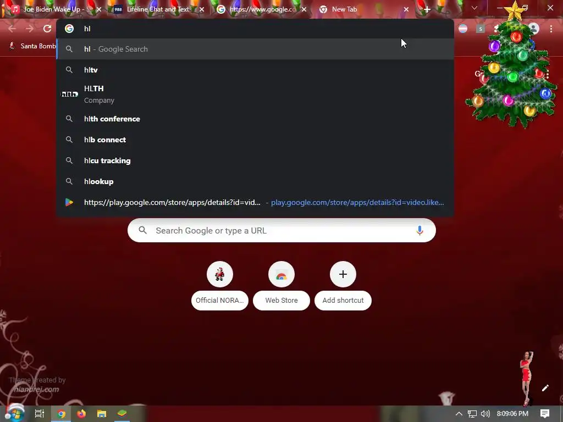Open the notification center icon
The image size is (563, 422).
(545, 414)
